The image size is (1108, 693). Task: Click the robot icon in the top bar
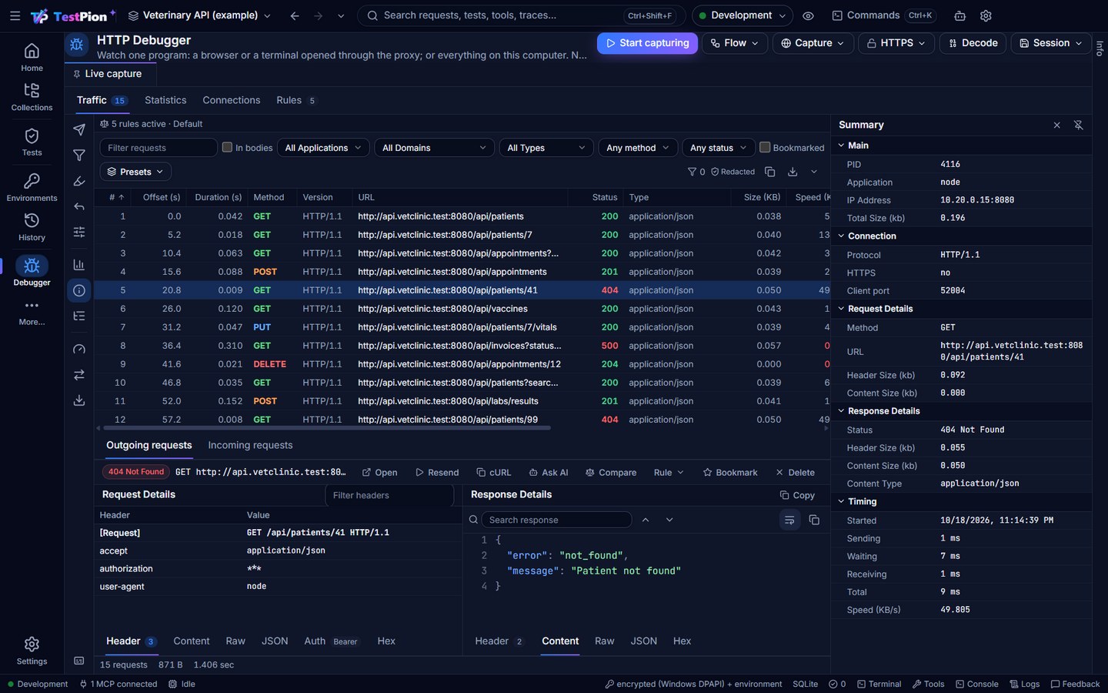click(x=959, y=15)
